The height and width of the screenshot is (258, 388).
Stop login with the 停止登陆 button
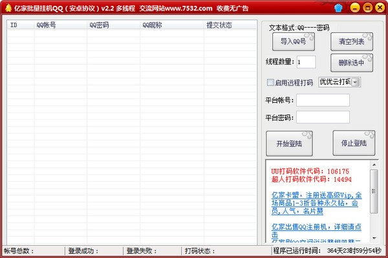pyautogui.click(x=354, y=143)
